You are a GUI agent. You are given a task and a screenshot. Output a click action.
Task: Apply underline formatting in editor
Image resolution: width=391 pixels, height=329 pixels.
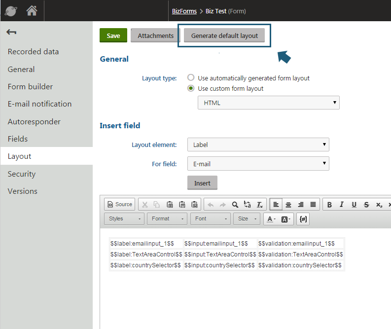[x=354, y=204]
